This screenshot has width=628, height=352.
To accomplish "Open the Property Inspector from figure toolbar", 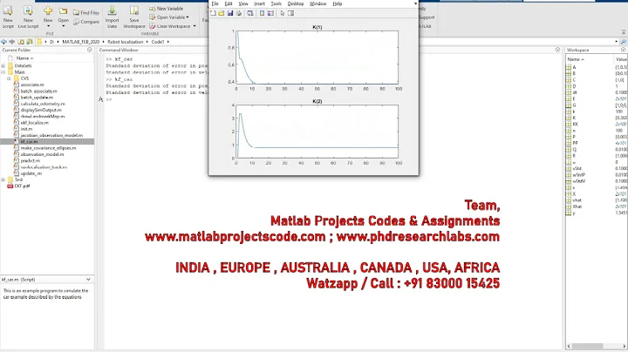I will pyautogui.click(x=291, y=13).
